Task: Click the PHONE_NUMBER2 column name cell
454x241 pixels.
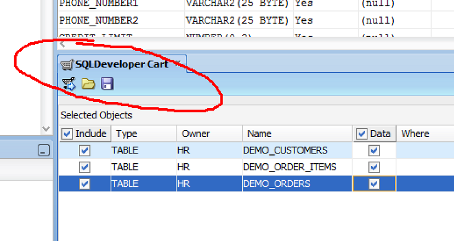Action: coord(121,21)
